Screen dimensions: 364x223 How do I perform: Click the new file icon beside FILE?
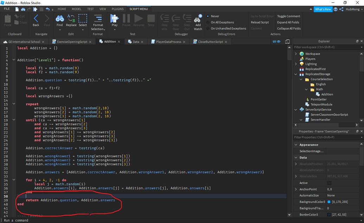coord(17,9)
